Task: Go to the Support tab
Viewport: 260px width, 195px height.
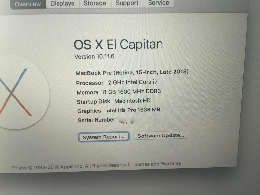Action: point(127,3)
